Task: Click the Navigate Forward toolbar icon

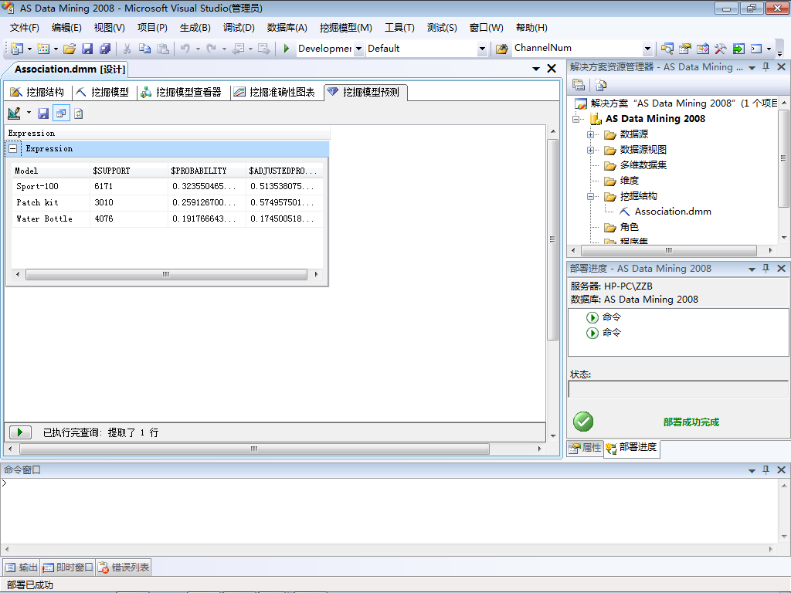Action: pos(264,49)
